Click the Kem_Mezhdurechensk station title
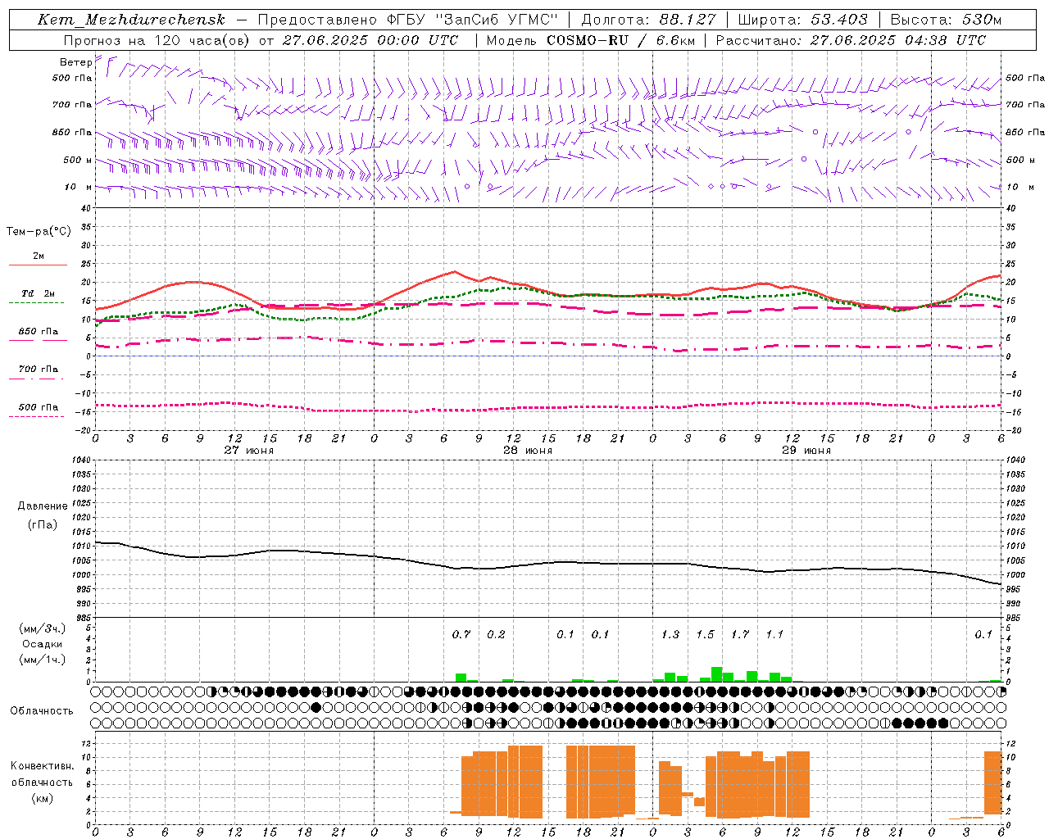 [131, 20]
